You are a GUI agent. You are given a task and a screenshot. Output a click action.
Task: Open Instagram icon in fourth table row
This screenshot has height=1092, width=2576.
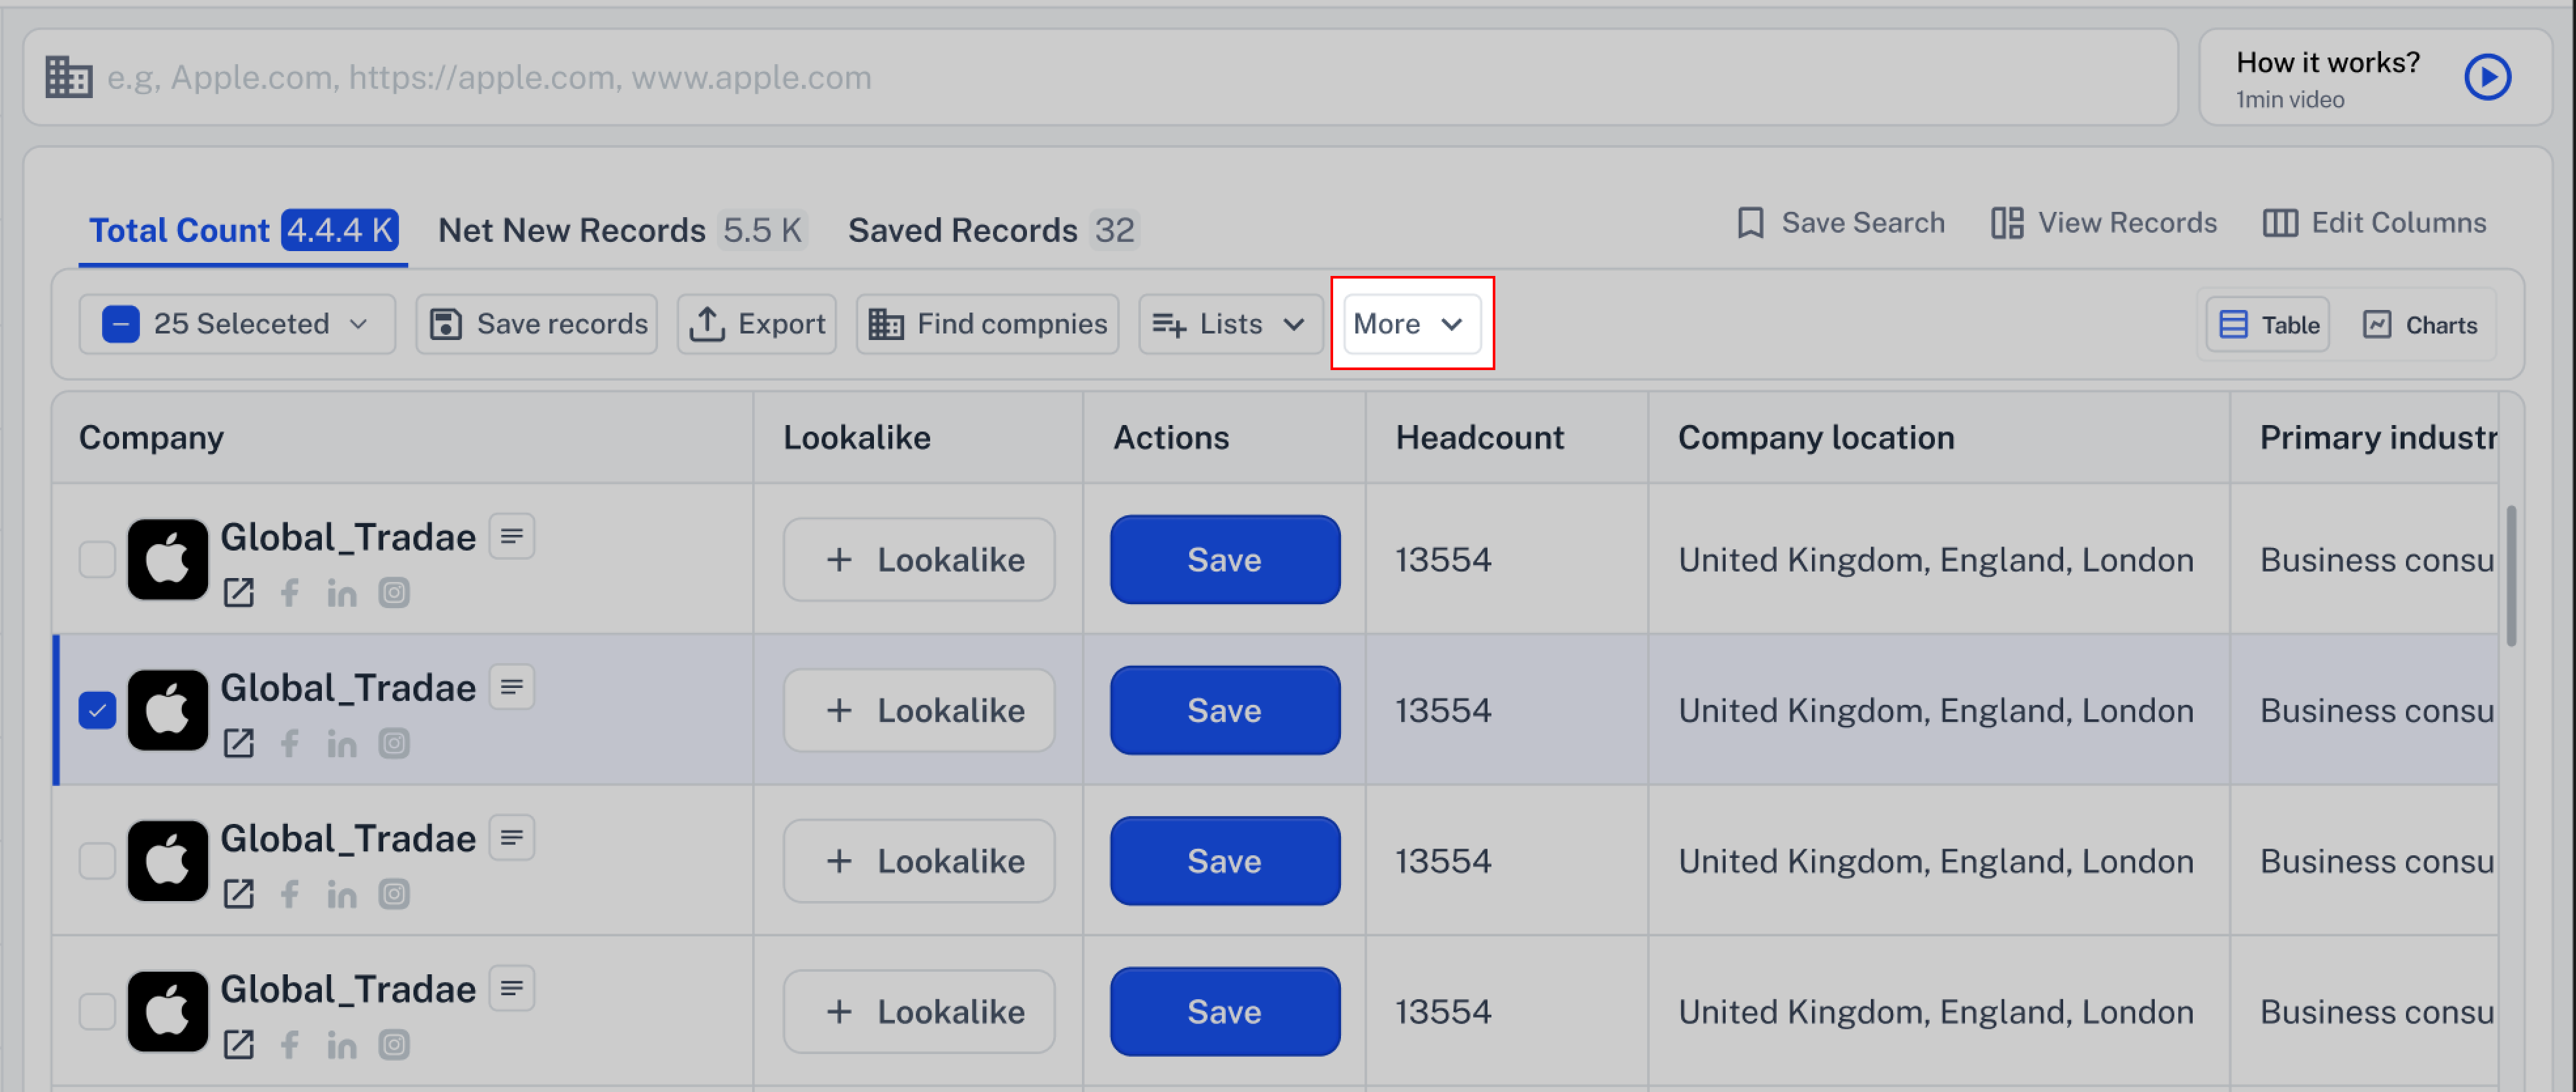(x=394, y=1045)
